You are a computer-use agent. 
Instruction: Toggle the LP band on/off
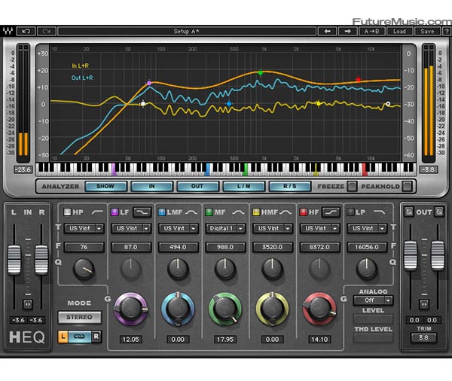(350, 212)
